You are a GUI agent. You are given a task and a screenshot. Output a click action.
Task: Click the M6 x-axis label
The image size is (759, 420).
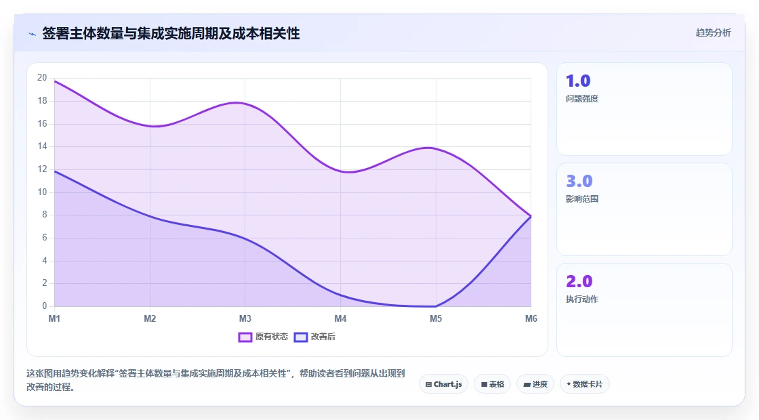(x=531, y=319)
